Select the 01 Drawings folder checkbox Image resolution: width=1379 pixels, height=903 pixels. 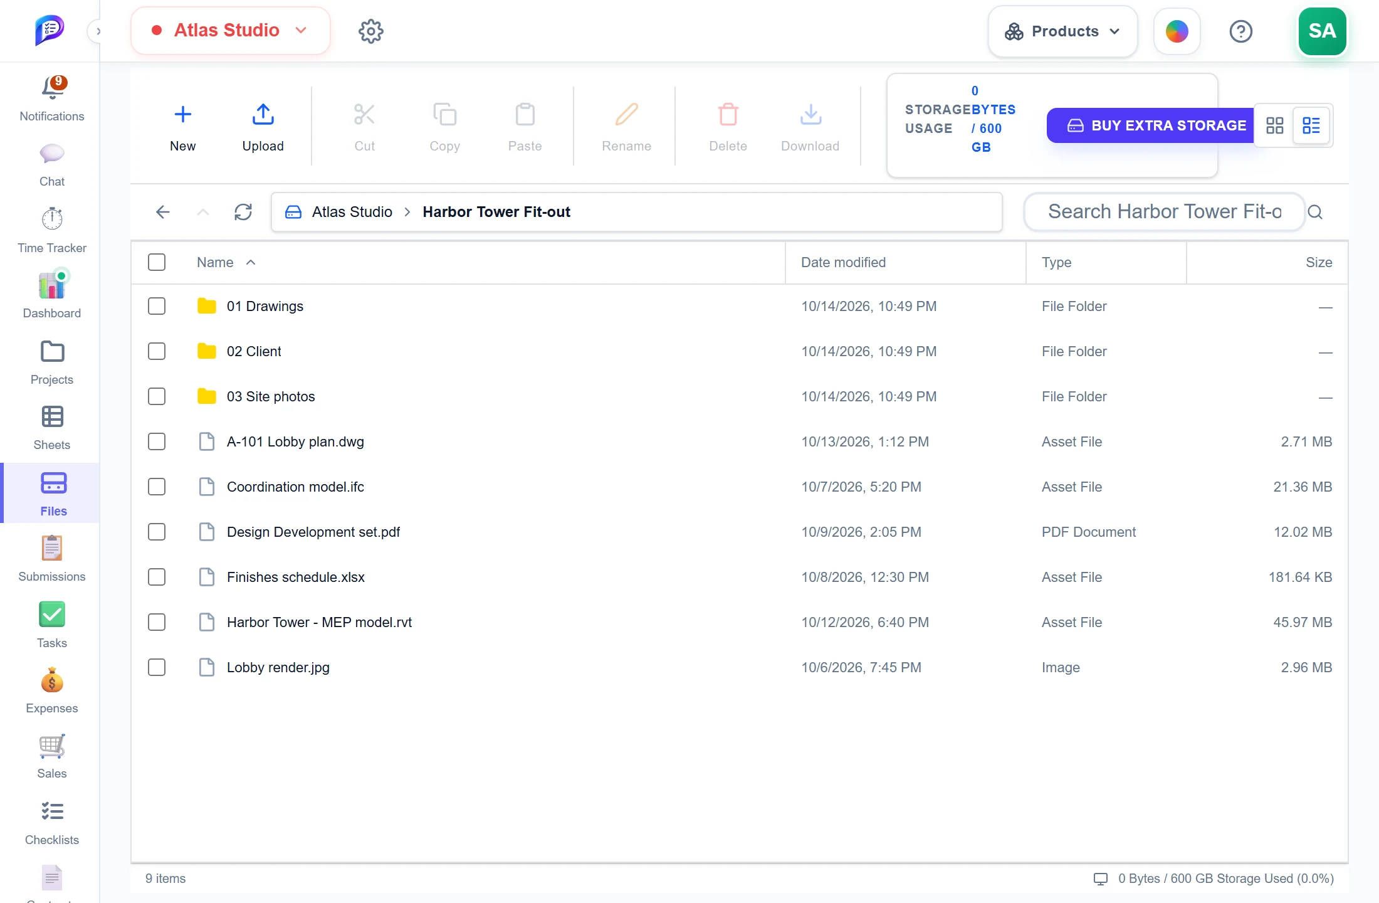(x=157, y=306)
